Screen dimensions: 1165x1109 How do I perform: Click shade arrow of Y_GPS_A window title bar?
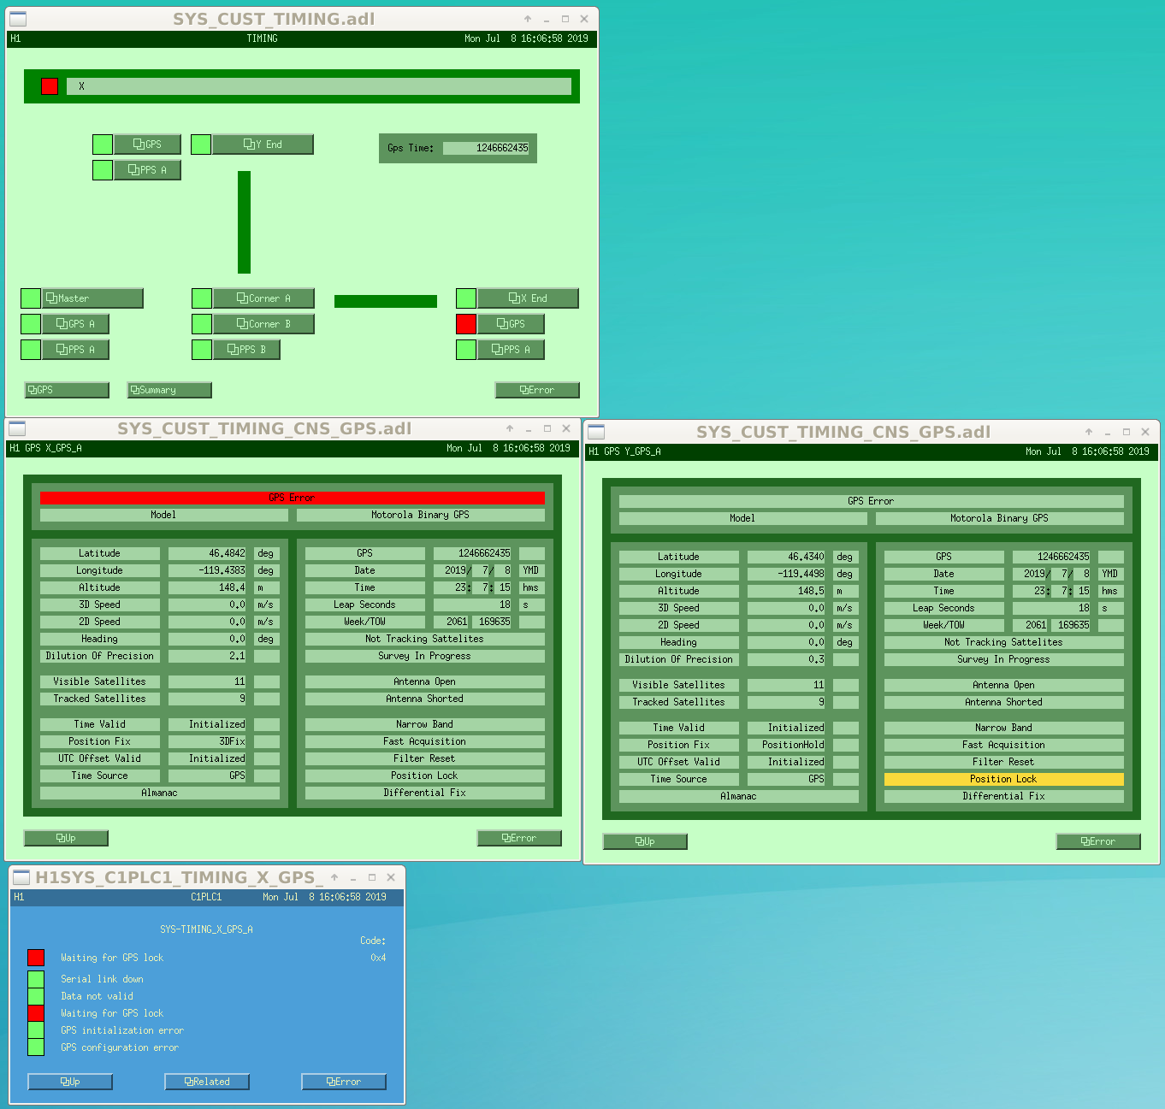1089,432
